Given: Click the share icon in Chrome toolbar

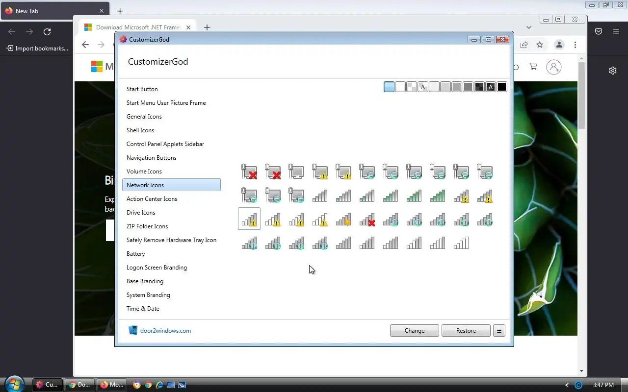Looking at the screenshot, I should [x=524, y=45].
